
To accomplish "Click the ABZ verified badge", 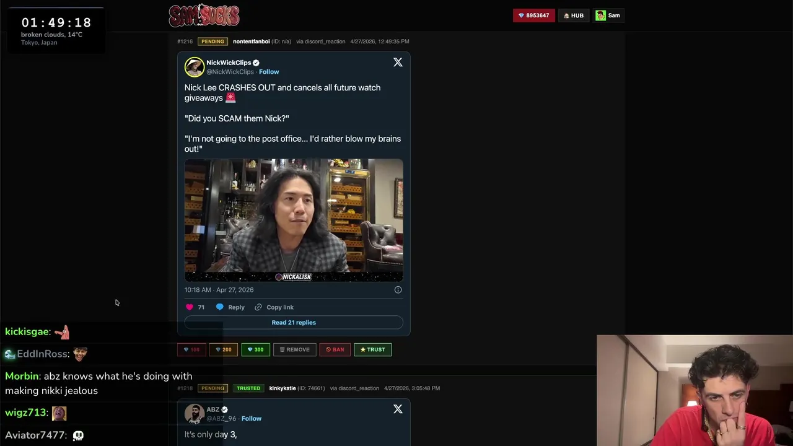I will coord(224,409).
